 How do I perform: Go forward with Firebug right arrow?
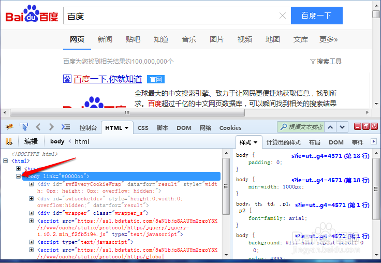(x=51, y=127)
